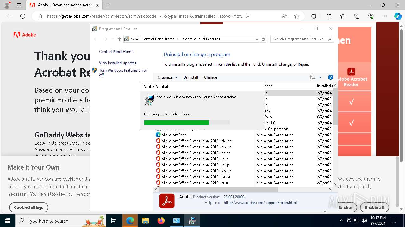
Task: Open Microsoft Edge from taskbar
Action: pyautogui.click(x=130, y=221)
